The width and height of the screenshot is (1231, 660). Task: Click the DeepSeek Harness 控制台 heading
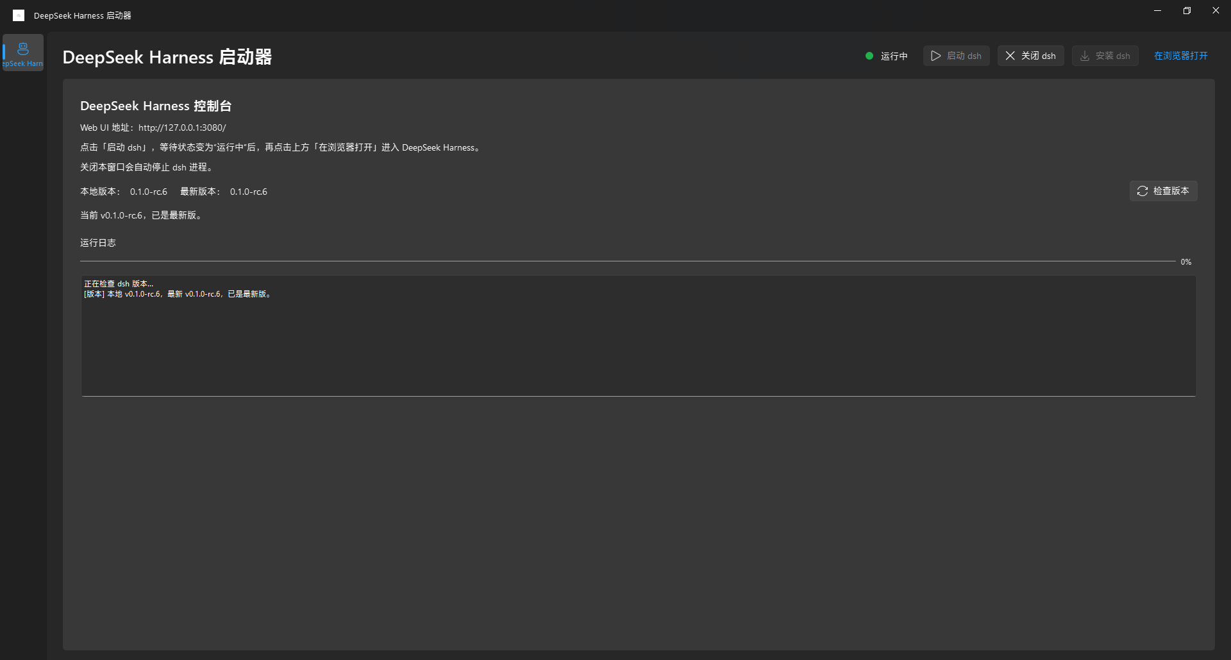point(156,106)
